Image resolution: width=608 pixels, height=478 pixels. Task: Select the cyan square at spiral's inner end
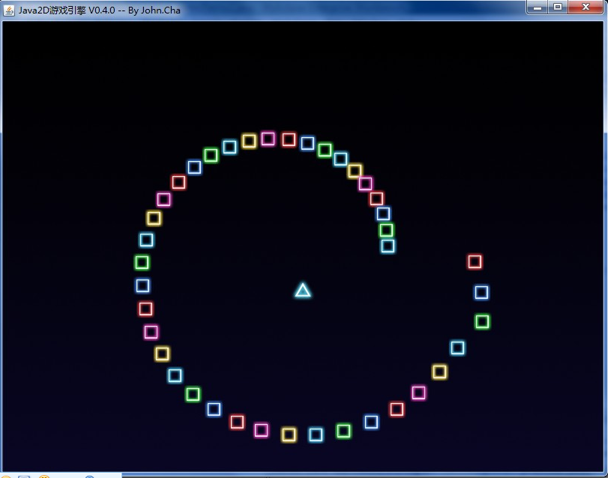click(x=388, y=246)
